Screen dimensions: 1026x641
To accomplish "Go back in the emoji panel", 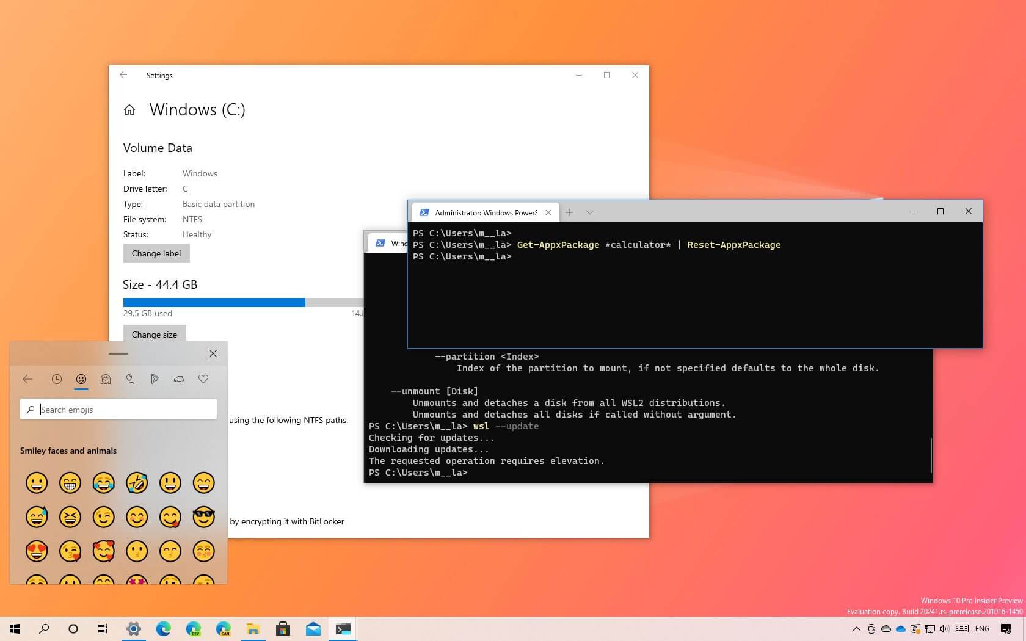I will (27, 379).
